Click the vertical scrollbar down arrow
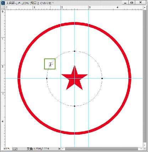Screen dimensions: 148x152 pos(144,145)
